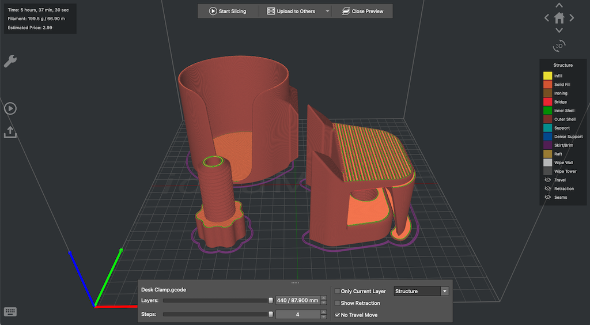This screenshot has height=325, width=590.
Task: Enable the Only Current Layer checkbox
Action: coord(338,291)
